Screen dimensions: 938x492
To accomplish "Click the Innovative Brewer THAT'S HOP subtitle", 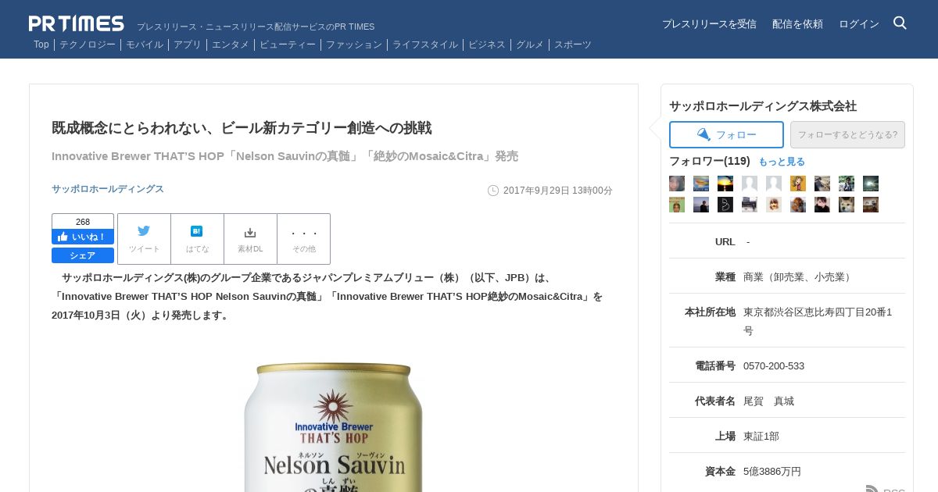I will [x=285, y=156].
